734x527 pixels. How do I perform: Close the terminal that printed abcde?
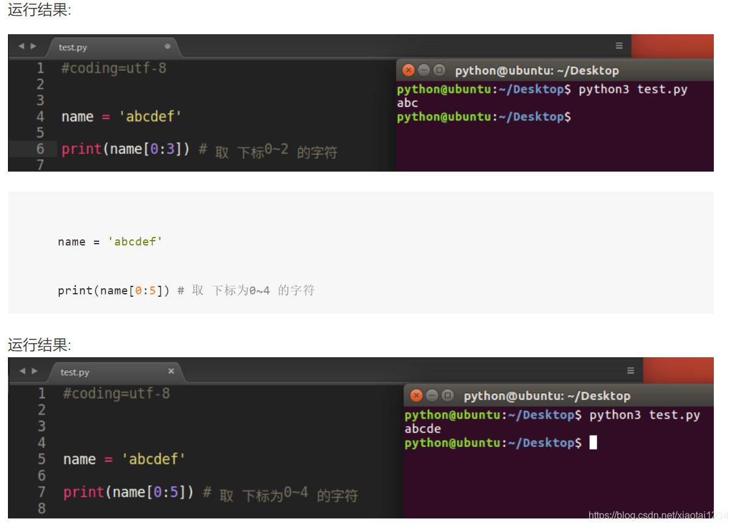[x=416, y=396]
